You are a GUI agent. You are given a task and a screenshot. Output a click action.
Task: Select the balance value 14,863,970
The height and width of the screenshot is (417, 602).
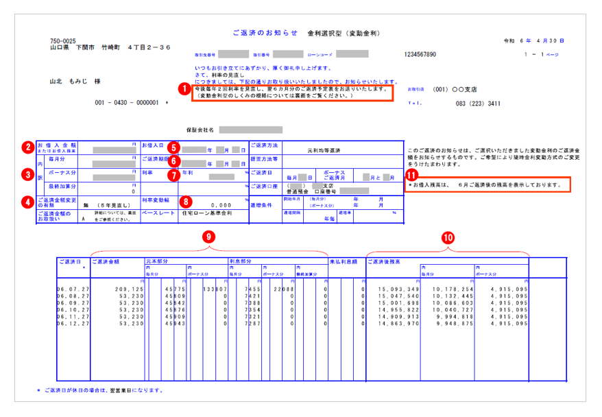coord(398,324)
